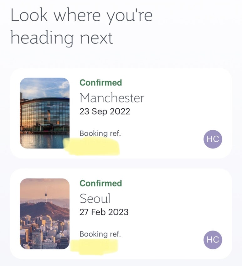Tap the Confirmed status on Seoul trip
Image resolution: width=242 pixels, height=266 pixels.
101,183
